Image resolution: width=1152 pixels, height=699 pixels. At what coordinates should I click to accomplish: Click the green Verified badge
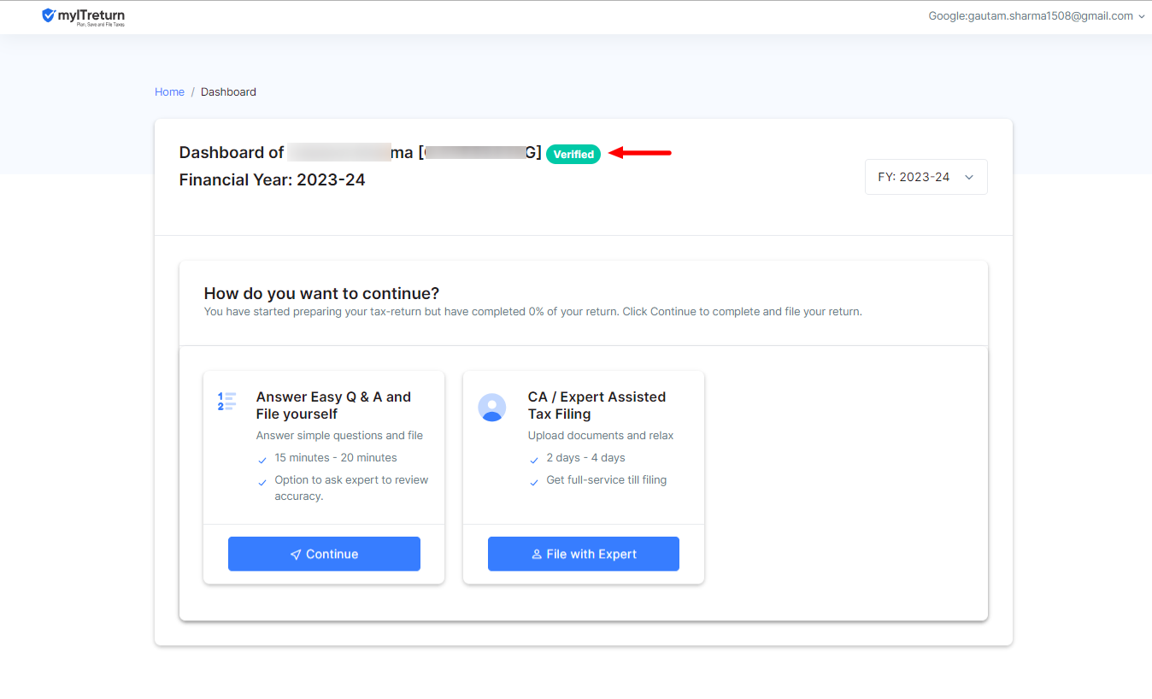pos(573,154)
